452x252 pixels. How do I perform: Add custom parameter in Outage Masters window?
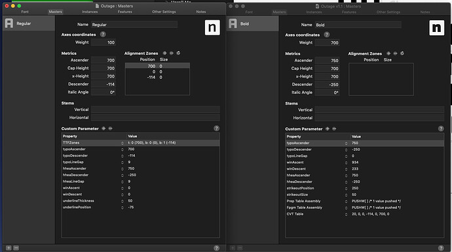(104, 129)
